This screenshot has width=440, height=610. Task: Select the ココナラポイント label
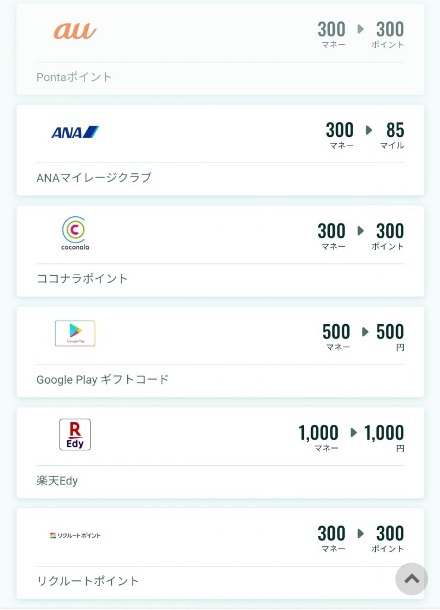pos(82,279)
